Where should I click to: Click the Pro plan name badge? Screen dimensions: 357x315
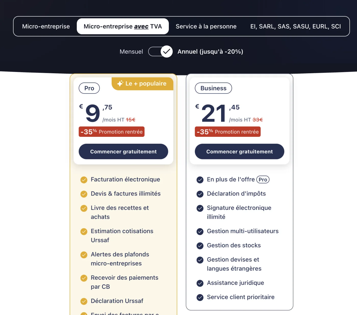tap(89, 88)
